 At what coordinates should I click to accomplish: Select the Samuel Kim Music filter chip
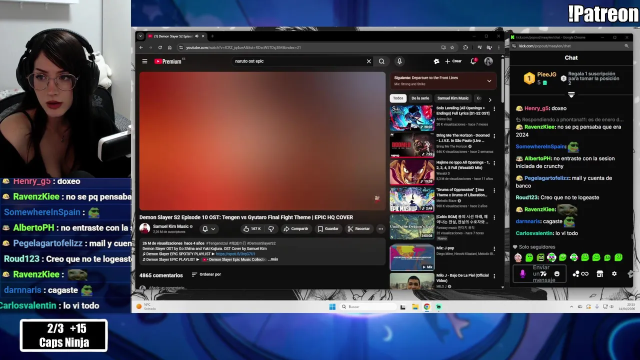tap(453, 98)
